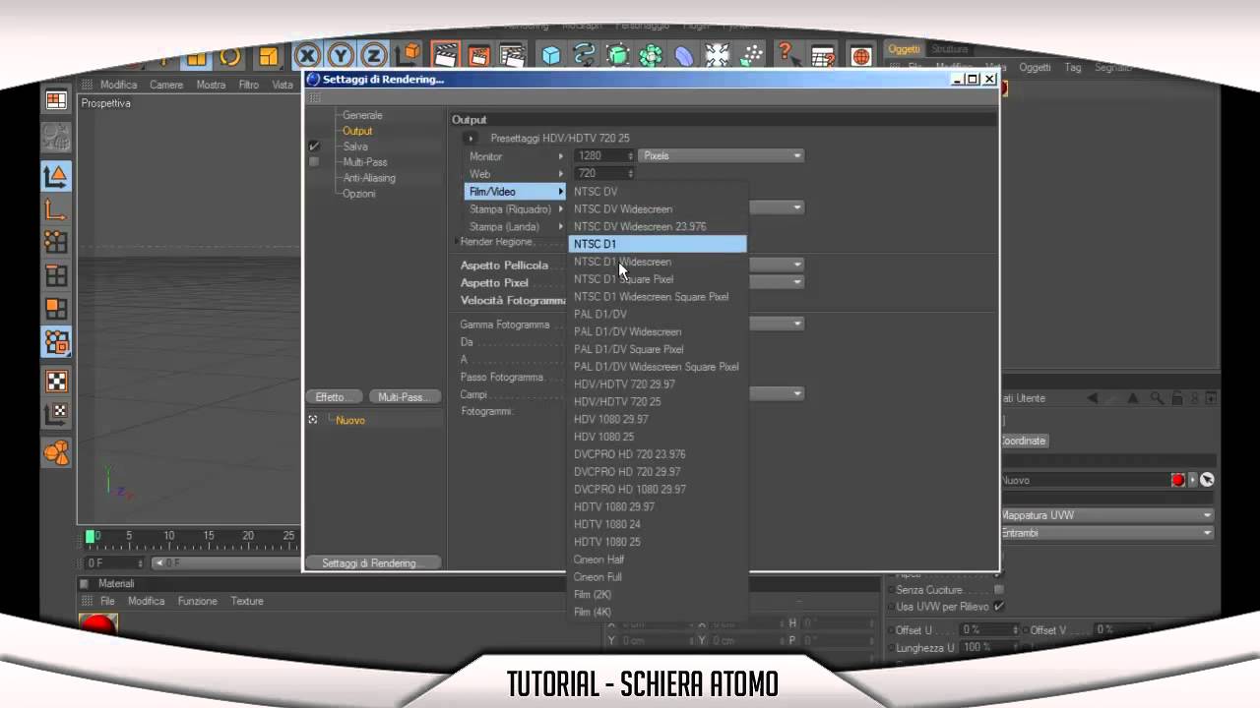Click the height field showing 720

604,173
